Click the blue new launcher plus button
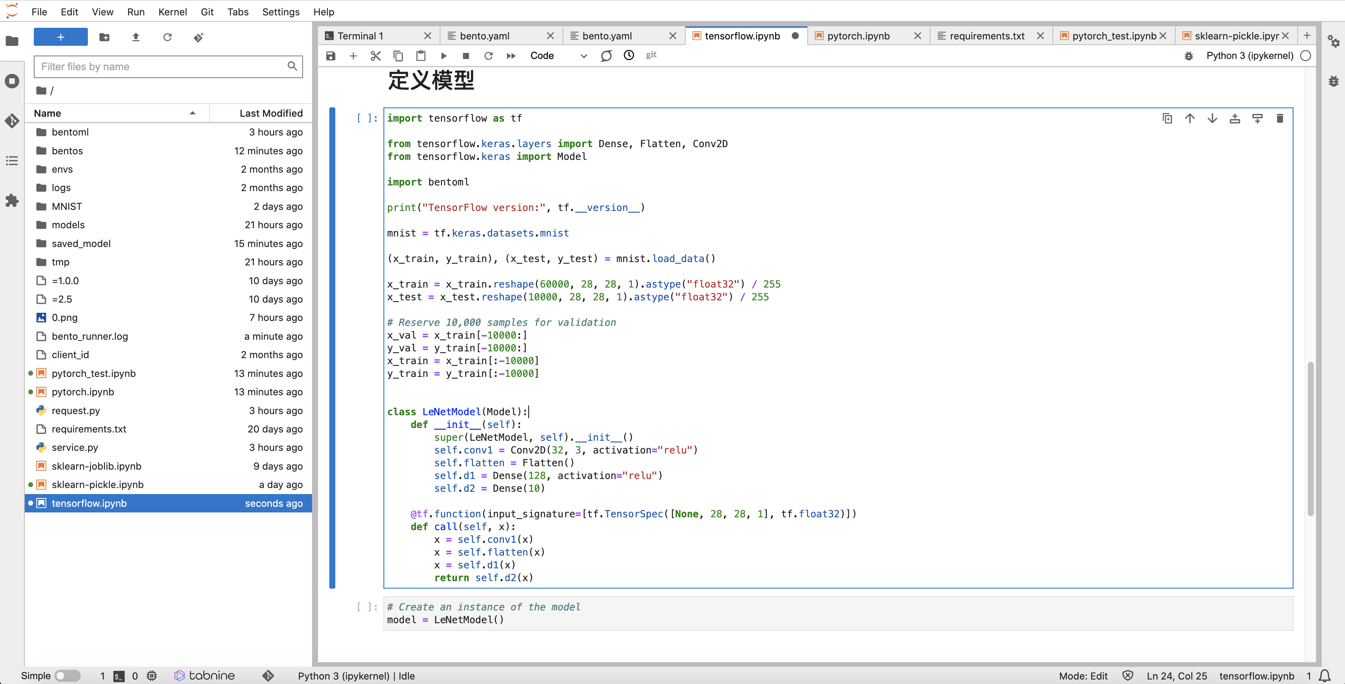 tap(60, 37)
